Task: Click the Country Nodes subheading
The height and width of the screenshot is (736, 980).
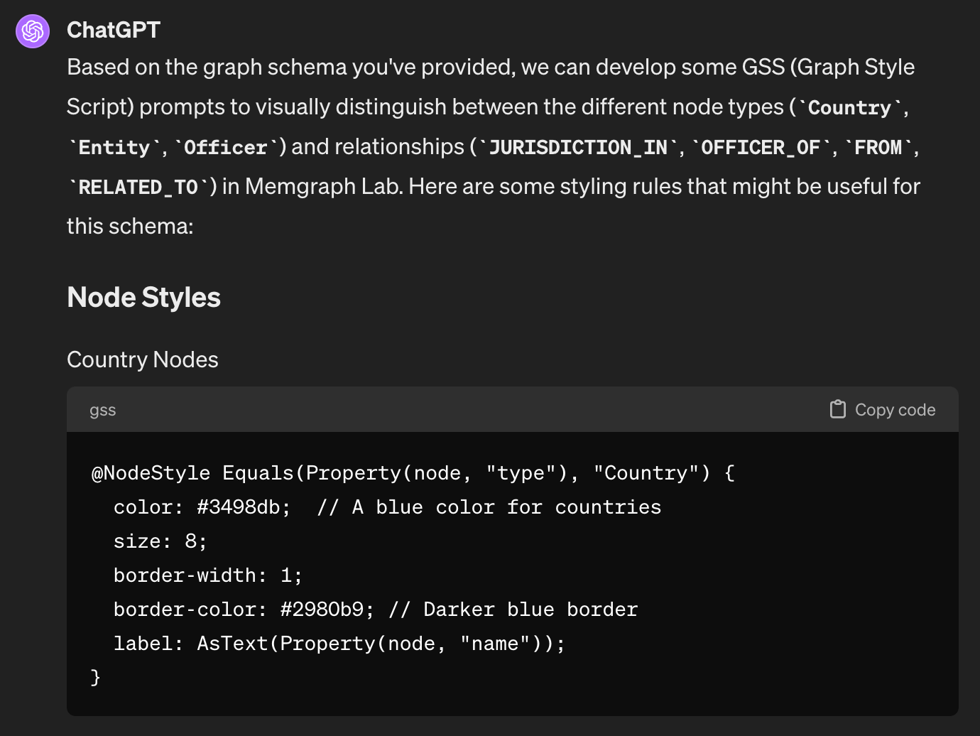Action: (x=142, y=359)
